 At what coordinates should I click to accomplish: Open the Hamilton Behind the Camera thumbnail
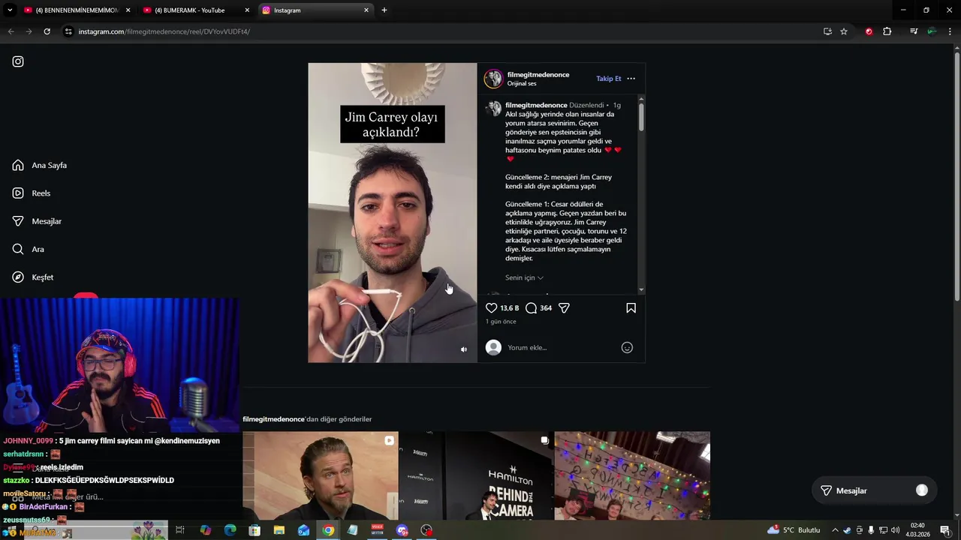point(476,475)
